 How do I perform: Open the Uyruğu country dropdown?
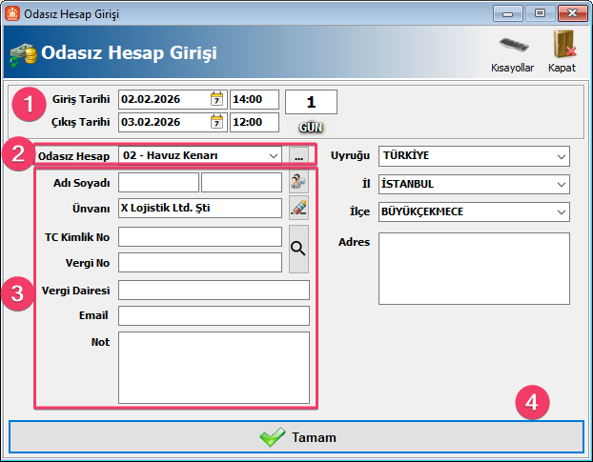click(x=559, y=155)
